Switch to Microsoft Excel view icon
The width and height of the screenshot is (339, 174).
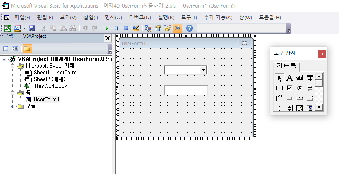tap(8, 28)
